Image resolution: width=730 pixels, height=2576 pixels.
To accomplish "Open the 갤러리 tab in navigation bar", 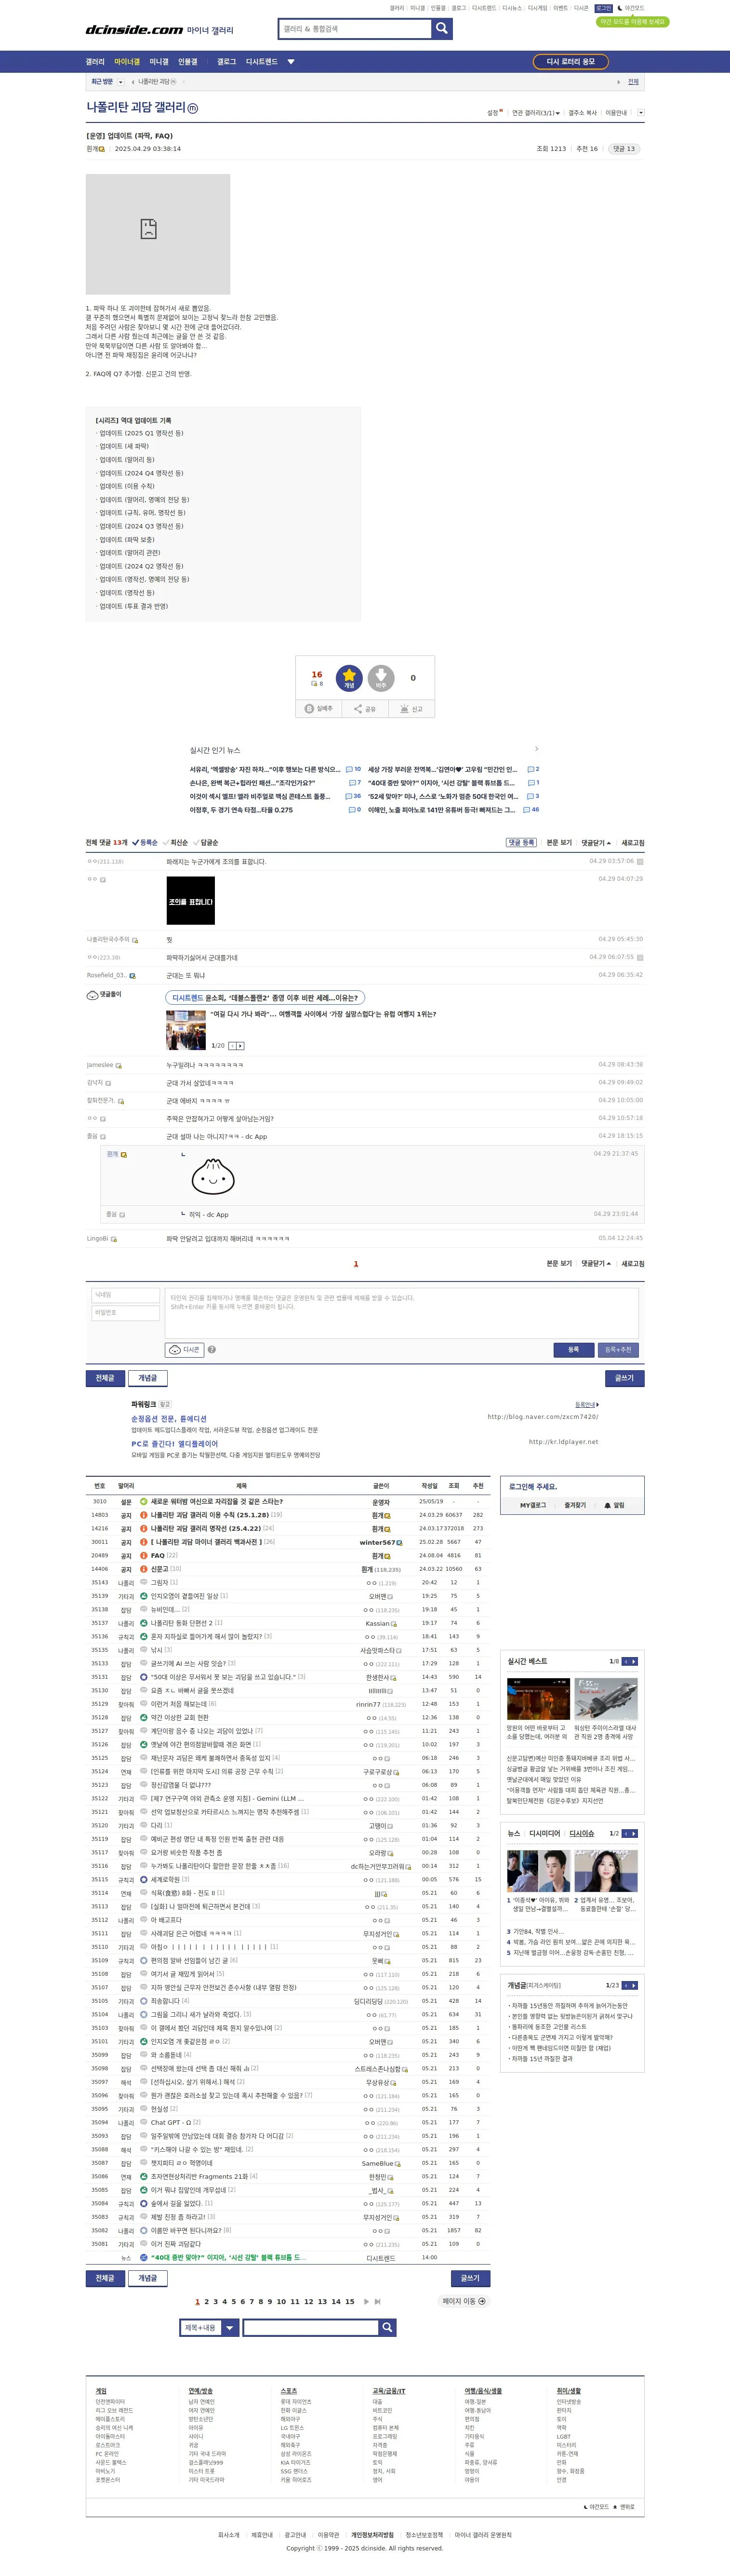I will (x=95, y=62).
